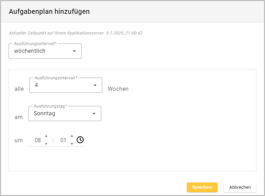This screenshot has width=265, height=196.
Task: Click the 'um' label before the time
Action: pos(19,140)
